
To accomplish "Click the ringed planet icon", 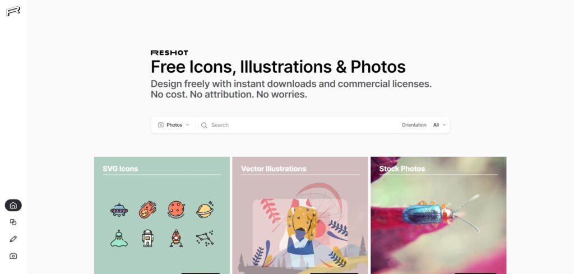I will point(205,210).
